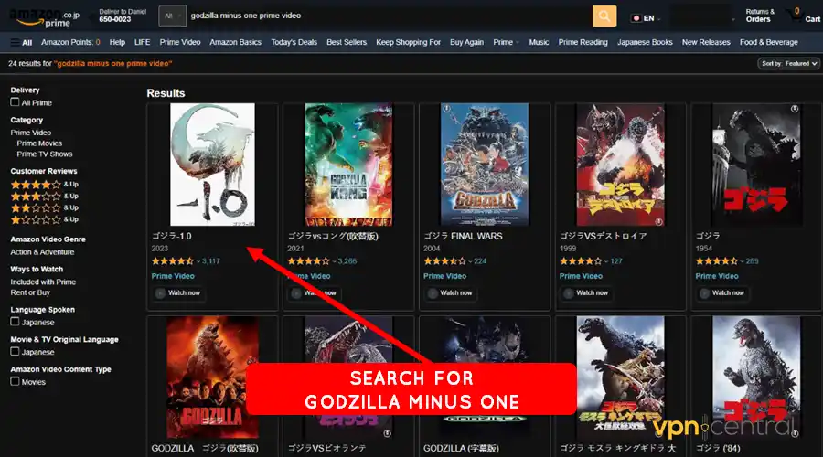The width and height of the screenshot is (823, 457).
Task: Open Amazon Points balance
Action: pos(70,42)
